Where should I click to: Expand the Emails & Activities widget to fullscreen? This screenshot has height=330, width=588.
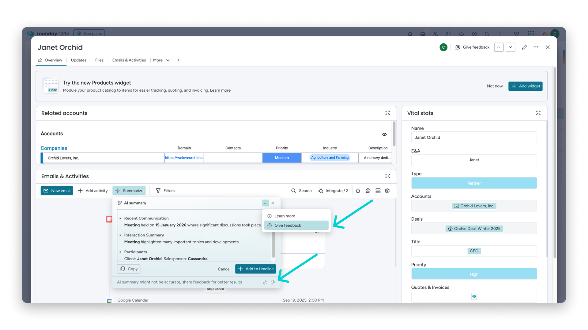point(388,176)
